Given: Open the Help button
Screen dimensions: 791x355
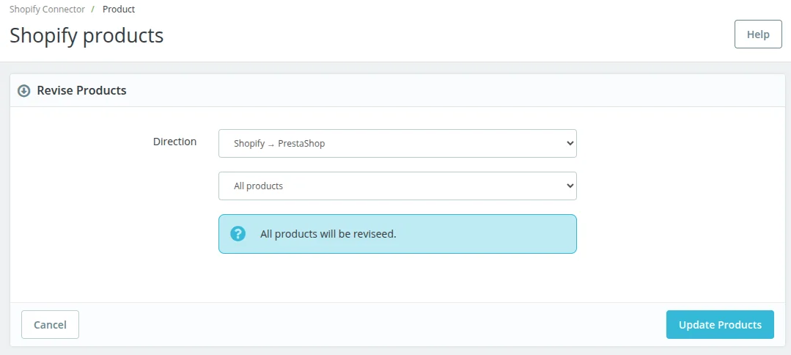Looking at the screenshot, I should (758, 34).
